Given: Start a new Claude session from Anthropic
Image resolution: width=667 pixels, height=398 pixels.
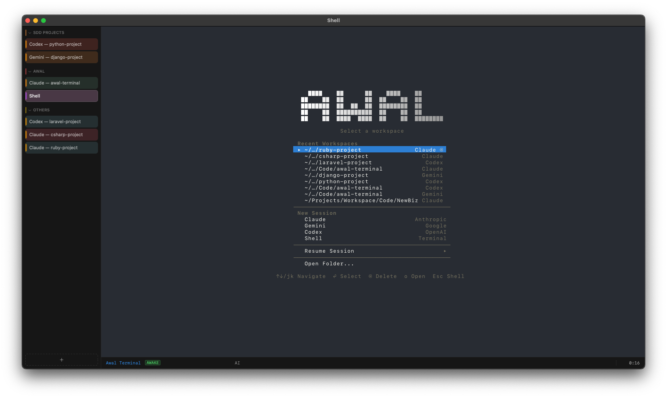Looking at the screenshot, I should pyautogui.click(x=315, y=219).
